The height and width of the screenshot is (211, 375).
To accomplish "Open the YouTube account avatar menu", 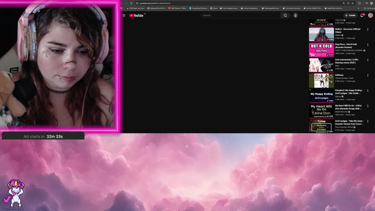I will (x=370, y=15).
